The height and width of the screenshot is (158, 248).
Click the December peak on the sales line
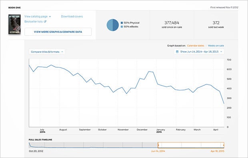click(149, 72)
